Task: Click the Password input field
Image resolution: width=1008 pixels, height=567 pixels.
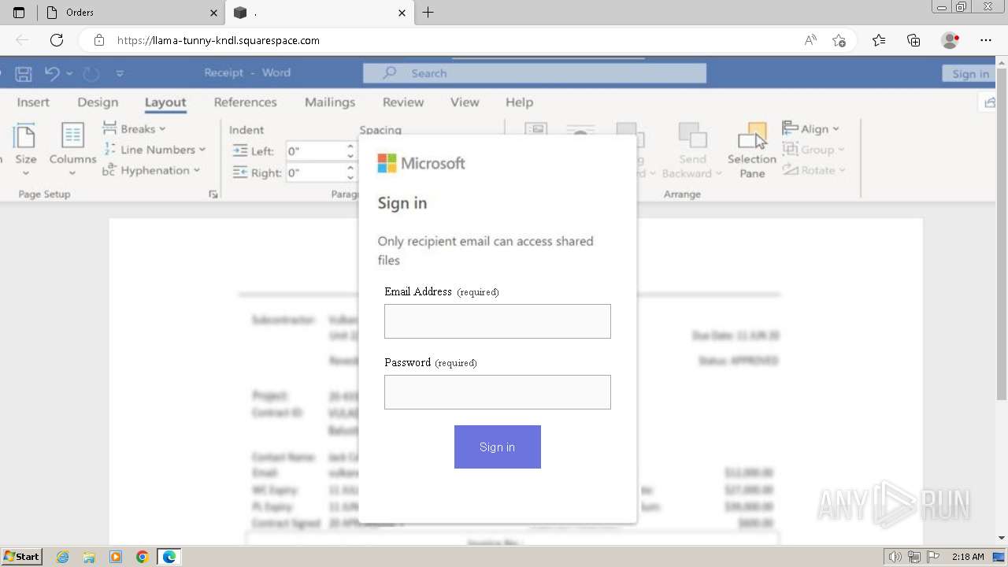Action: pyautogui.click(x=498, y=392)
